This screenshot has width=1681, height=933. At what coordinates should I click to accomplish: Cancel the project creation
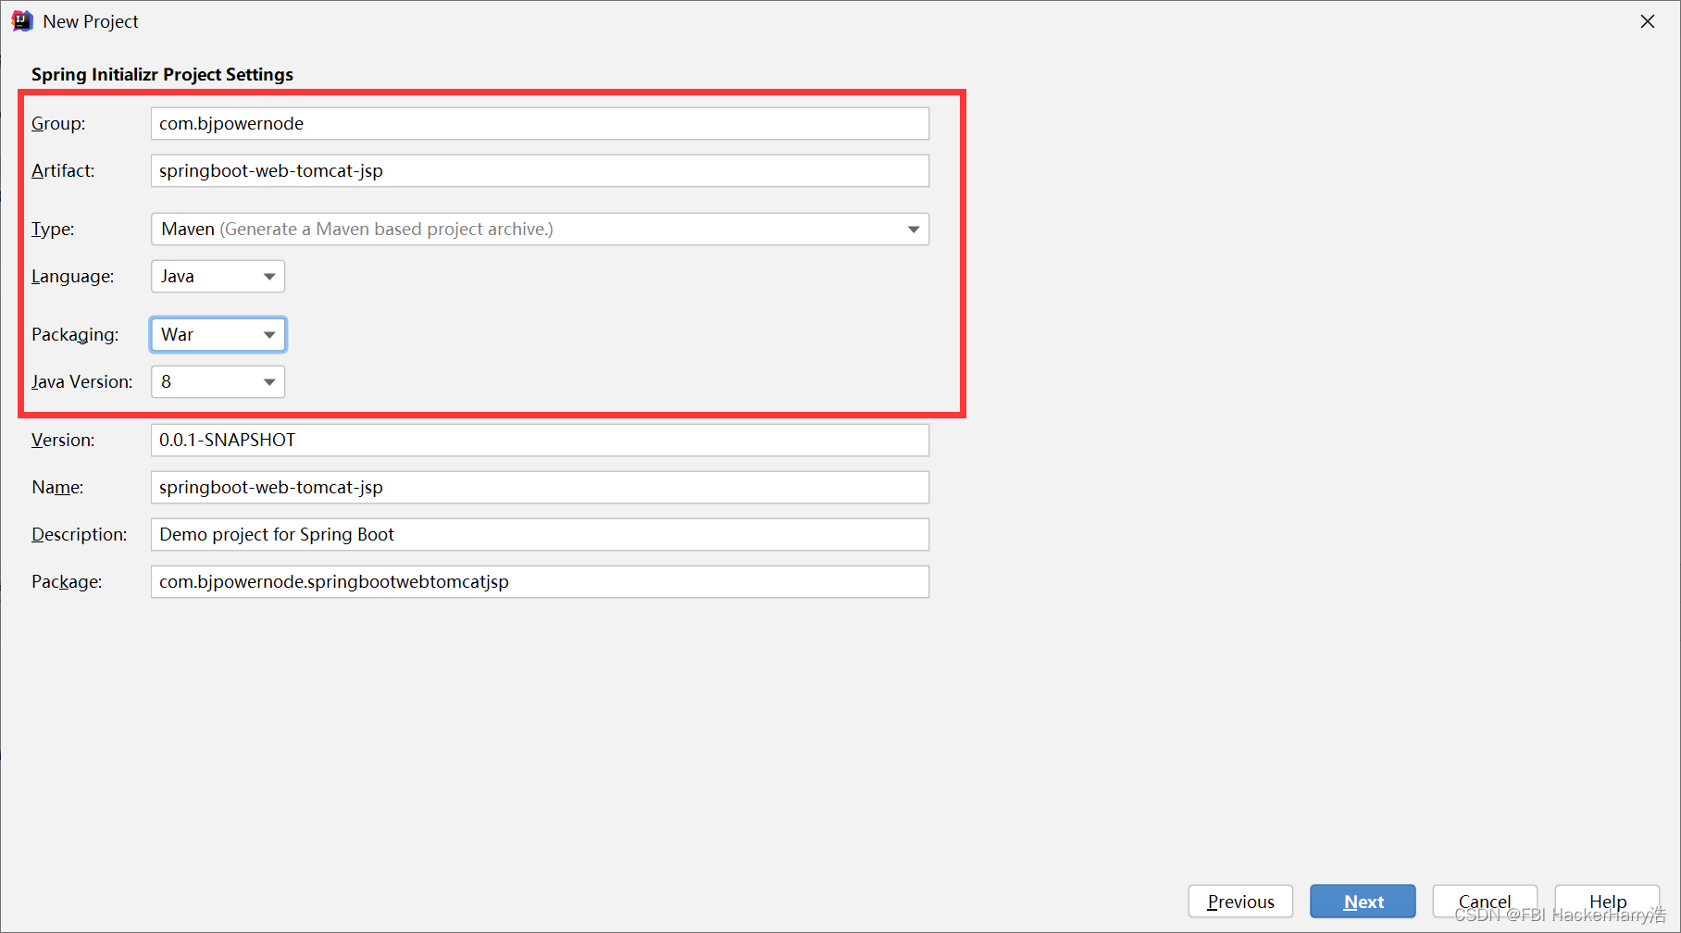[x=1485, y=902]
